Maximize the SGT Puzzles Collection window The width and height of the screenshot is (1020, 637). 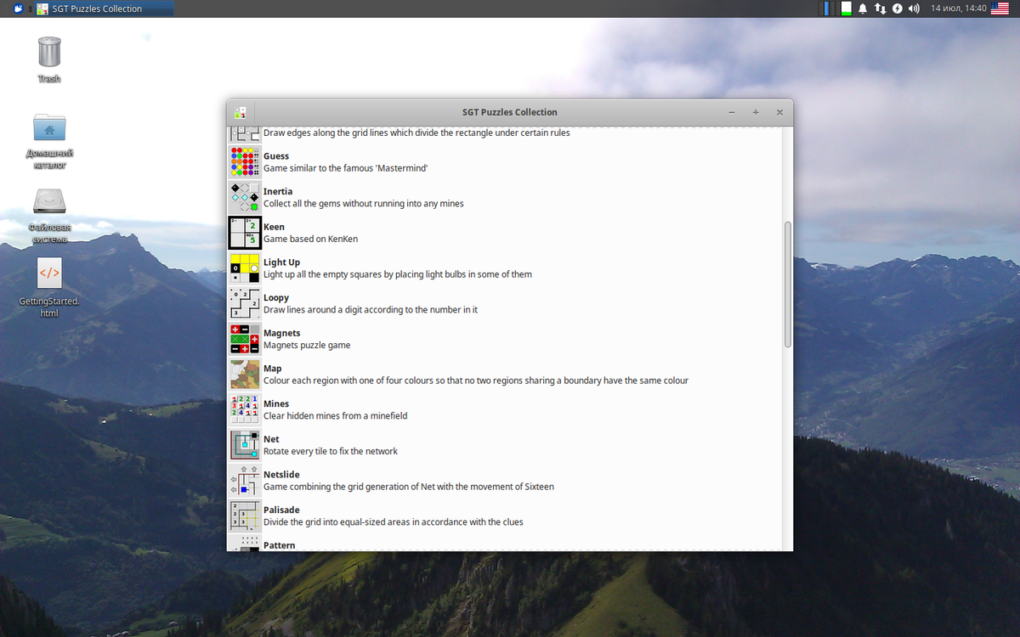coord(756,112)
